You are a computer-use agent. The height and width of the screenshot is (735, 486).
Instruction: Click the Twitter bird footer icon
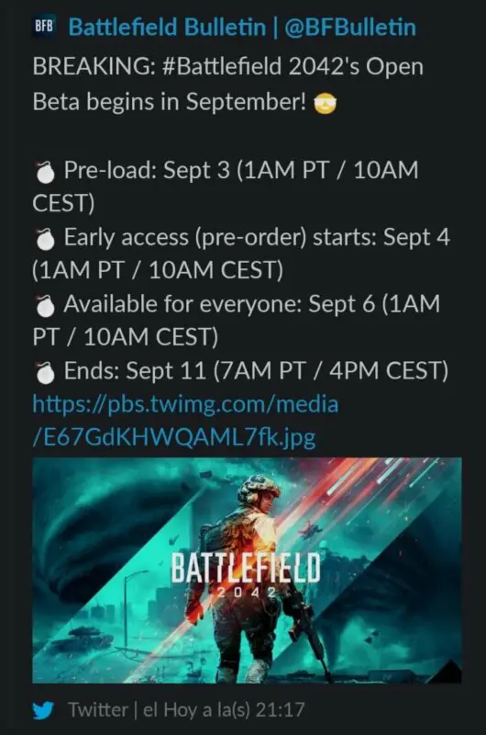(43, 710)
